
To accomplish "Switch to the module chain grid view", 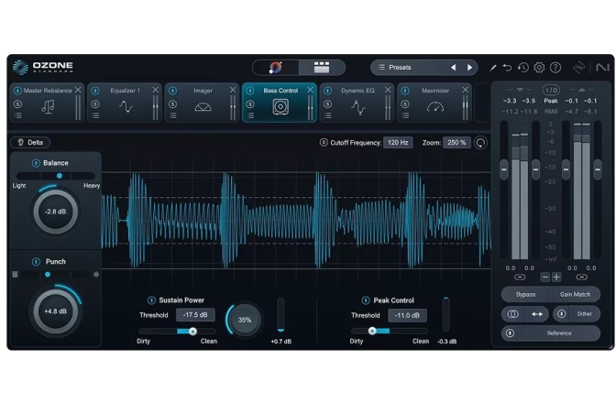I will pos(322,68).
